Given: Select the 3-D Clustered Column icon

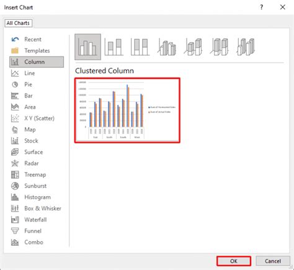Looking at the screenshot, I should pos(167,47).
